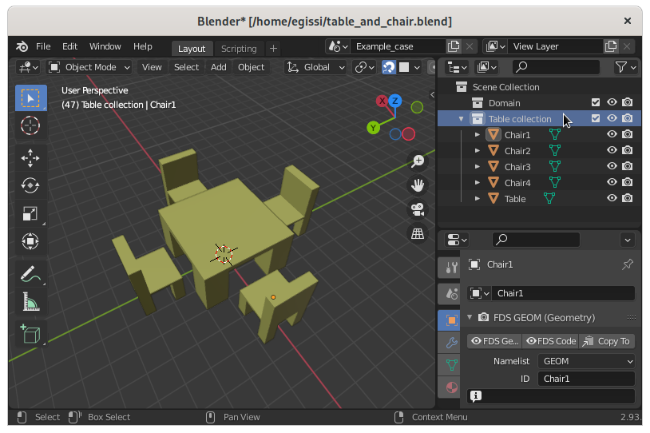Toggle visibility of the Domain collection

coord(612,102)
